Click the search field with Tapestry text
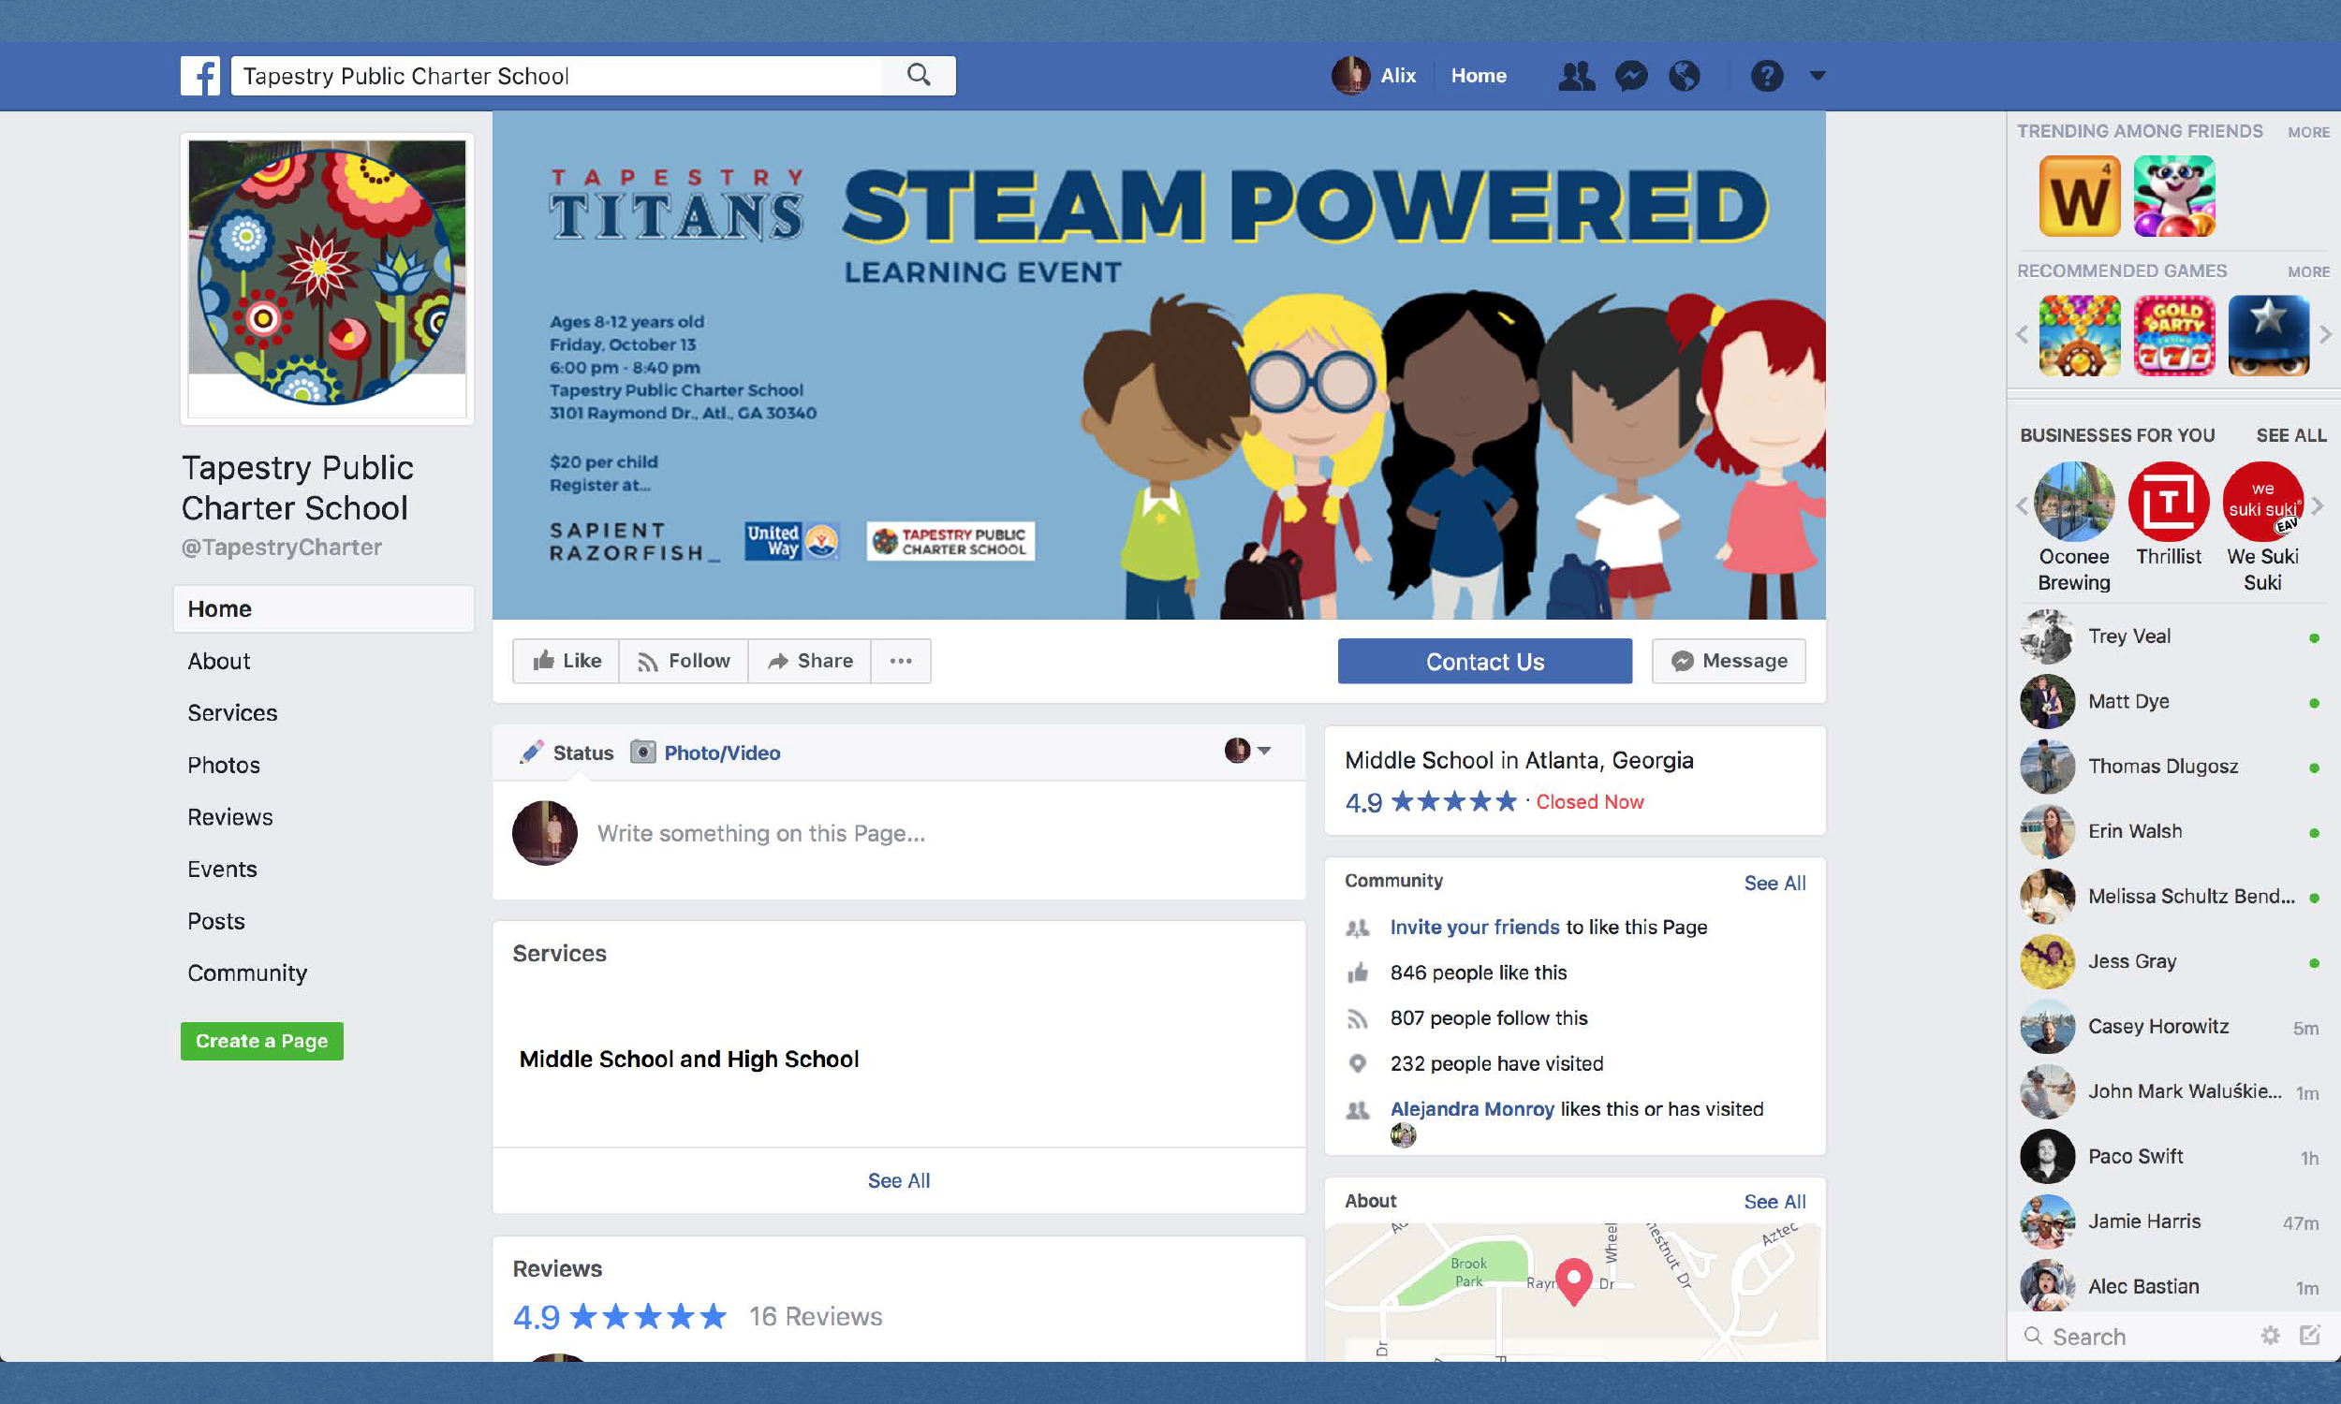2341x1404 pixels. (556, 76)
